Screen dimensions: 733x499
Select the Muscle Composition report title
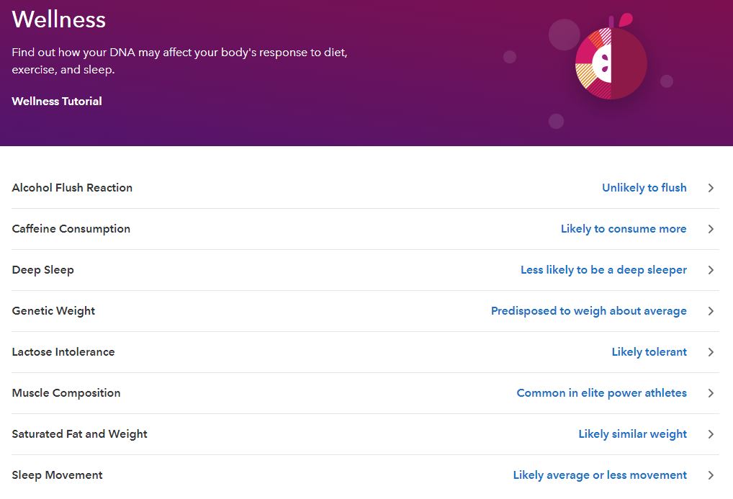click(x=66, y=393)
